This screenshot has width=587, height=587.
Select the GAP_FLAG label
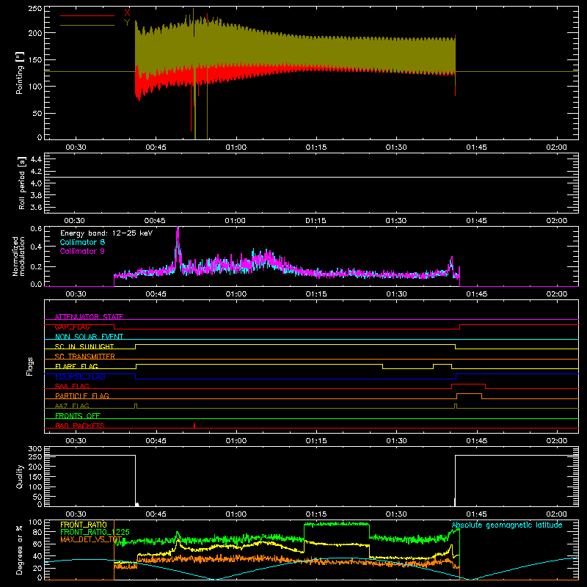[x=72, y=327]
